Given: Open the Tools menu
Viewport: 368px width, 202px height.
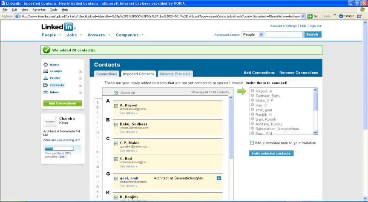Looking at the screenshot, I should pyautogui.click(x=54, y=10).
